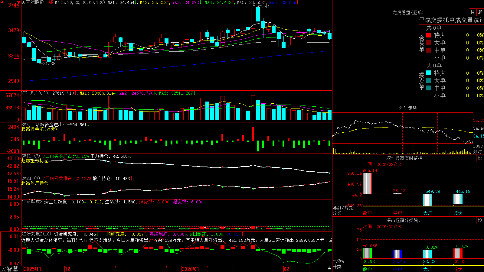484x272 pixels.
Task: Click the lock icon at the timeline's right end
Action: pos(329,268)
